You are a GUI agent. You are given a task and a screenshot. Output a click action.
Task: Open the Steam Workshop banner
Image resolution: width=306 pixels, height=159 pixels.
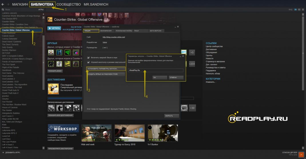63,128
